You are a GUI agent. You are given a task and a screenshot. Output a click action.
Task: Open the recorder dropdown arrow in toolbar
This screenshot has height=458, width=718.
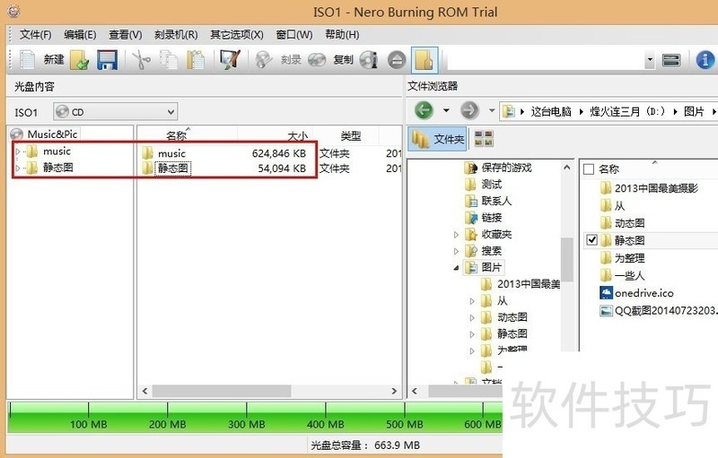pyautogui.click(x=649, y=60)
